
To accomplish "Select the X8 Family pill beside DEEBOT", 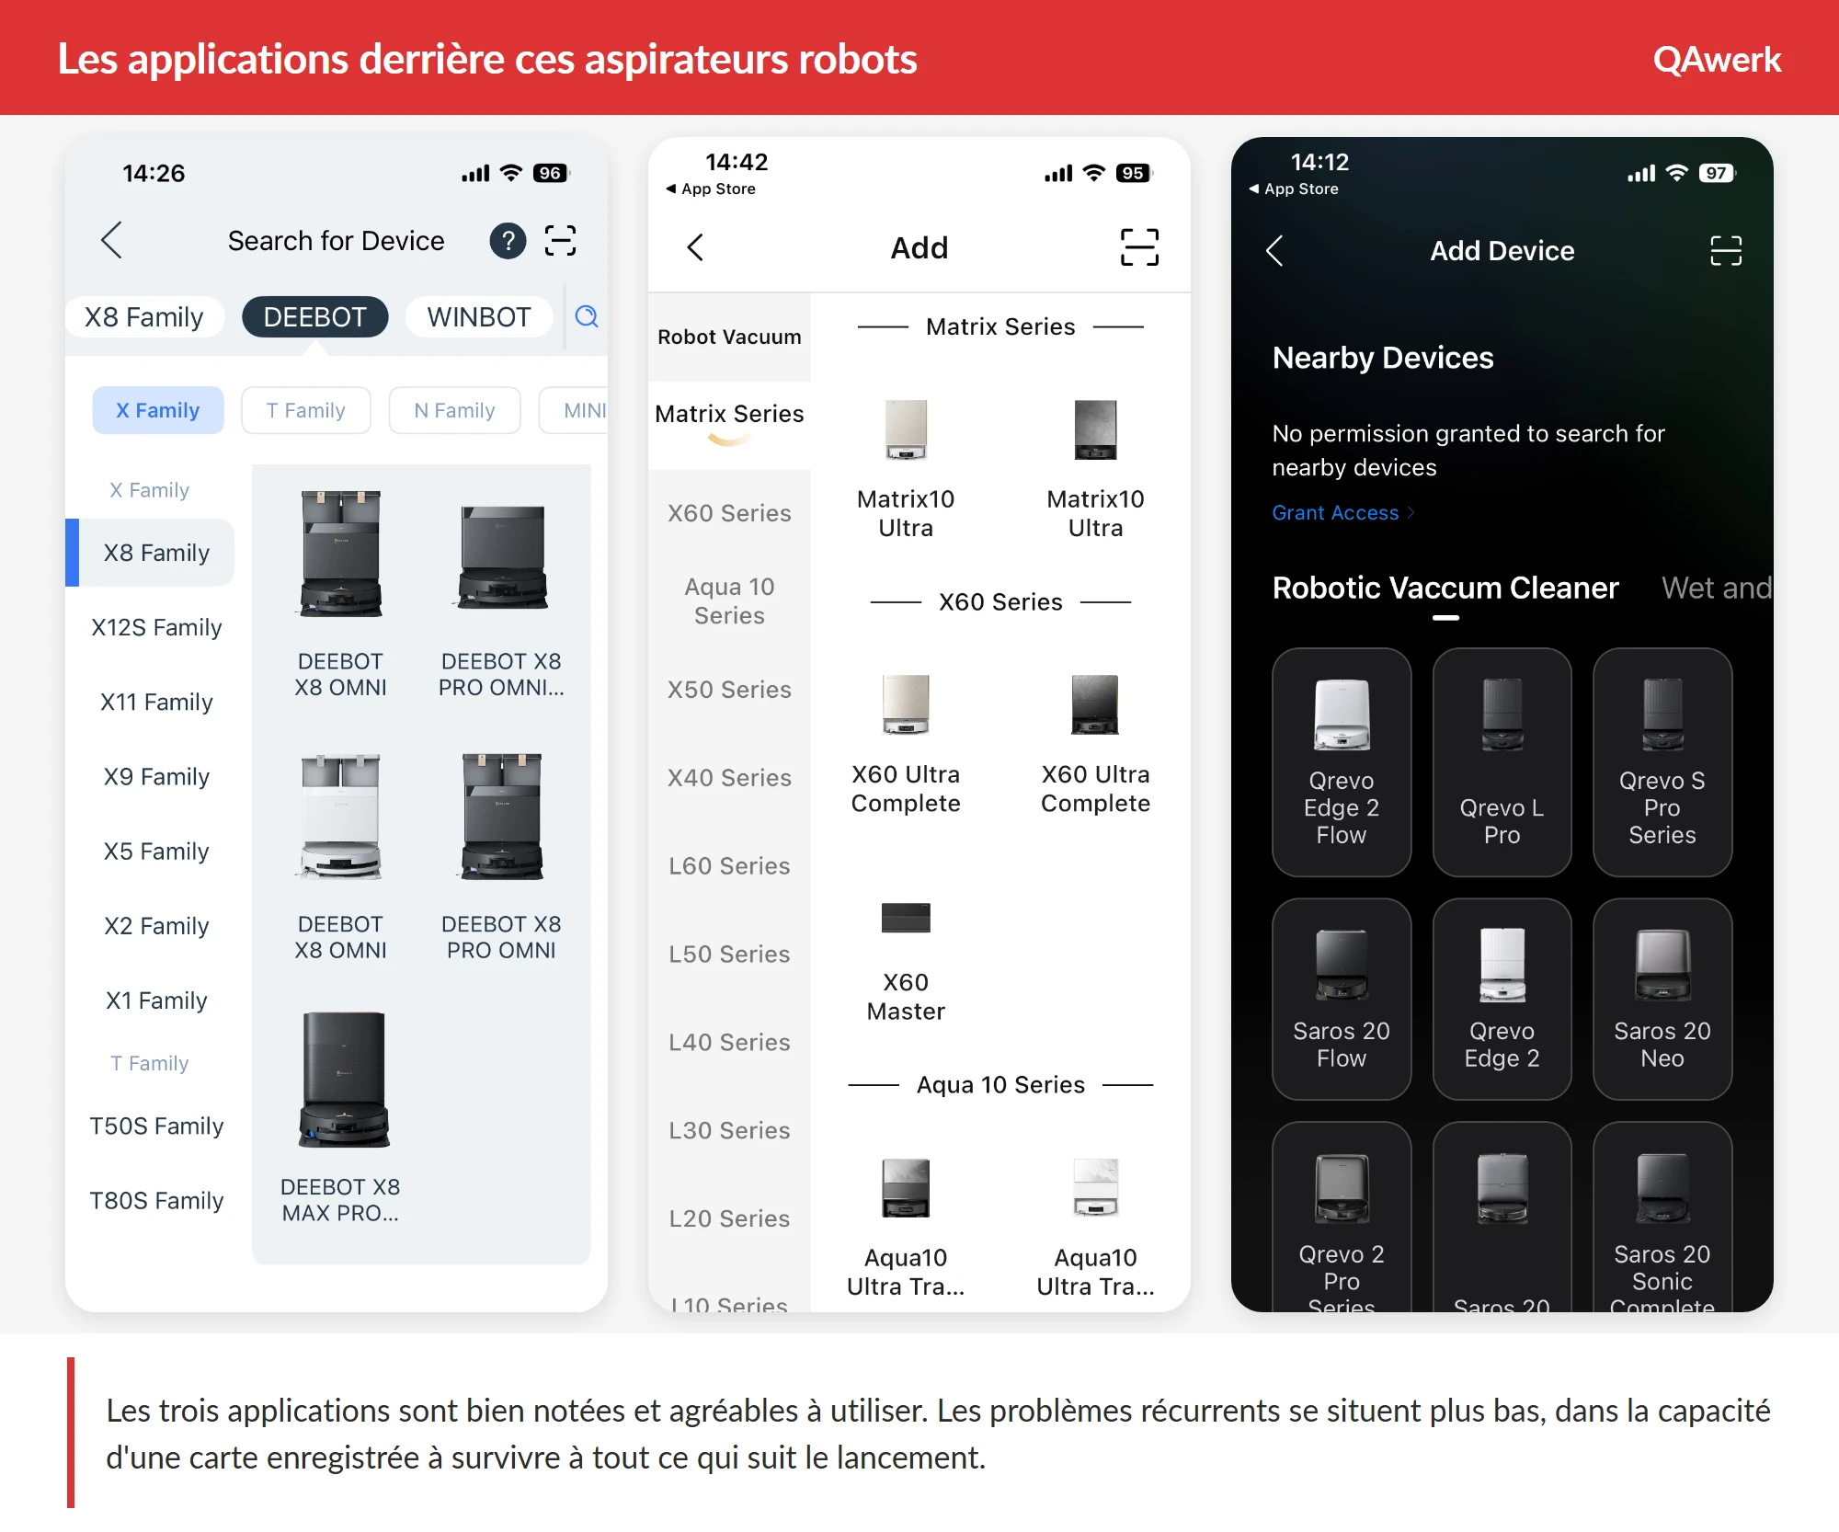I will point(144,317).
